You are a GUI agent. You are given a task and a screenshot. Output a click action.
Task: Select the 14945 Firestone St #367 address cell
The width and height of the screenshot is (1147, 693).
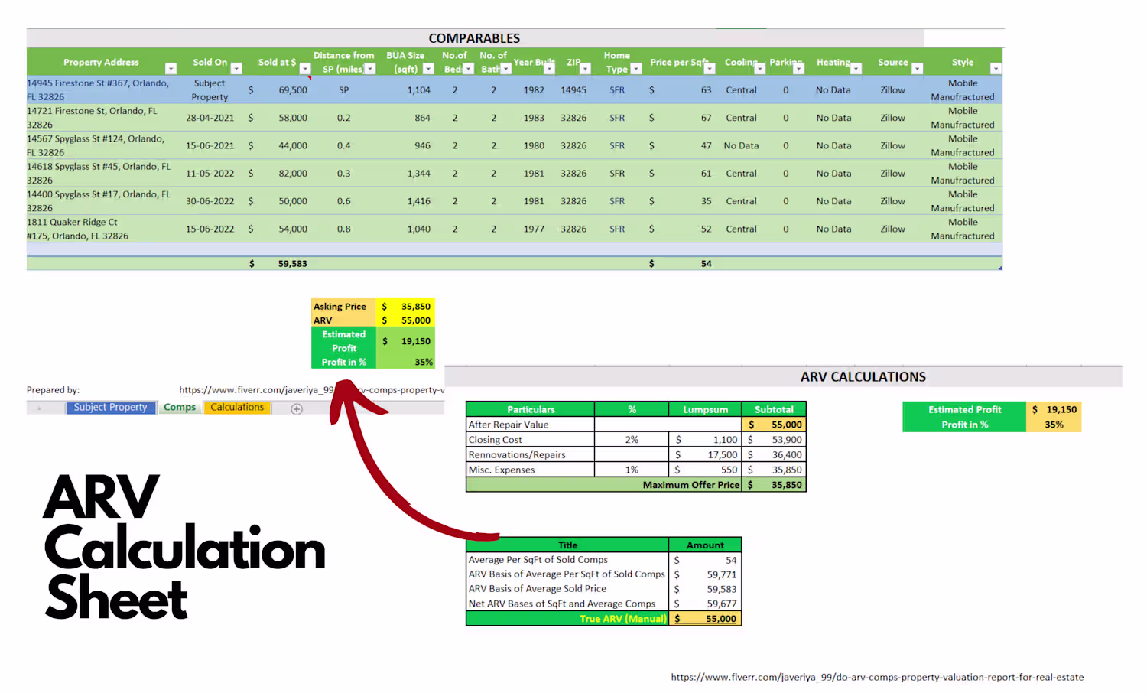point(102,90)
